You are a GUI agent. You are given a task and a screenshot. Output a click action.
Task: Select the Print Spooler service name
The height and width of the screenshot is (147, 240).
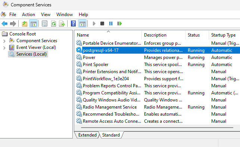click(96, 65)
